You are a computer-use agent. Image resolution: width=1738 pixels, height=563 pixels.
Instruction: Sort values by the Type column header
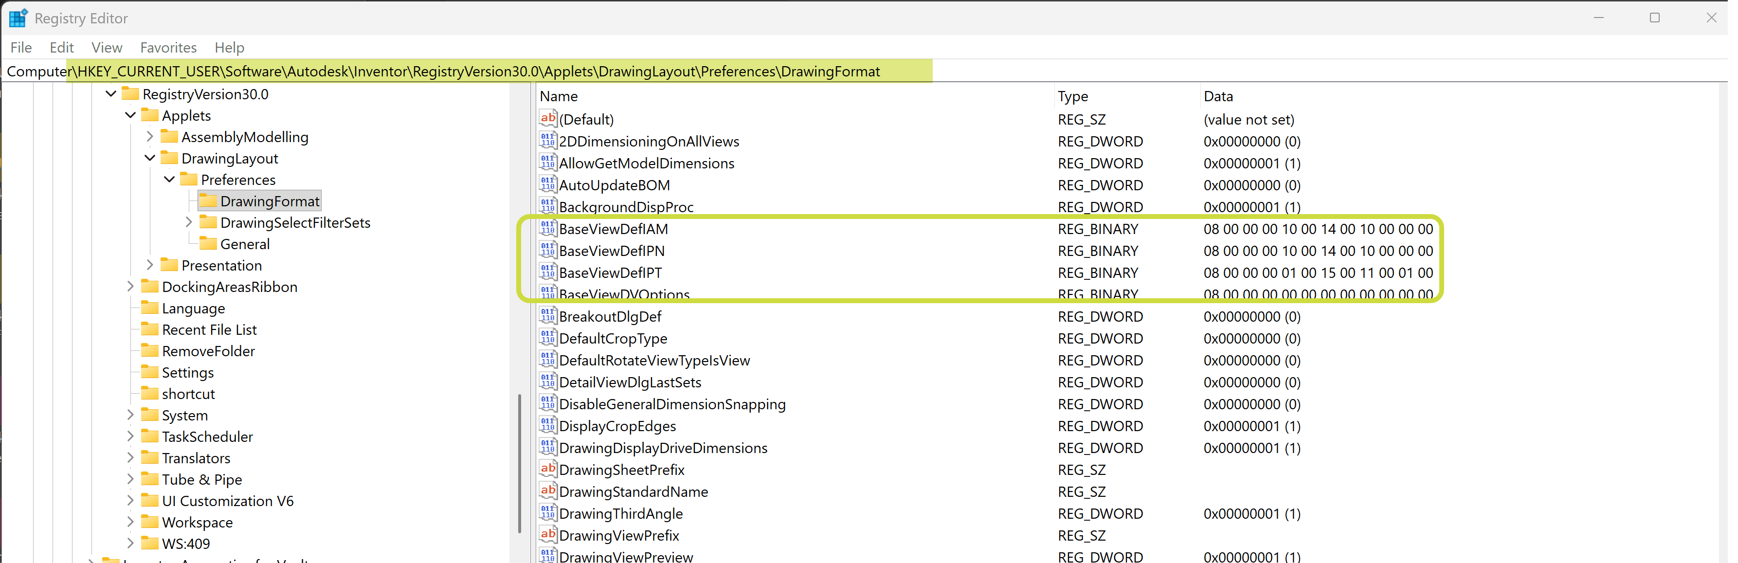(1072, 96)
